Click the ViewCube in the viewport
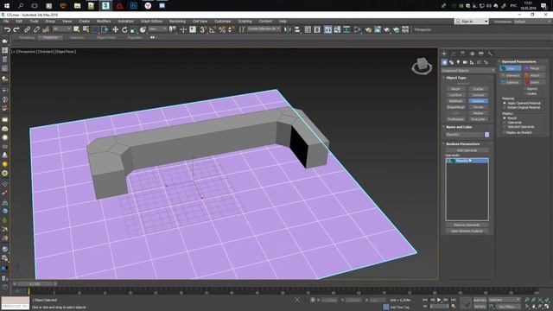Image resolution: width=553 pixels, height=311 pixels. [x=422, y=66]
